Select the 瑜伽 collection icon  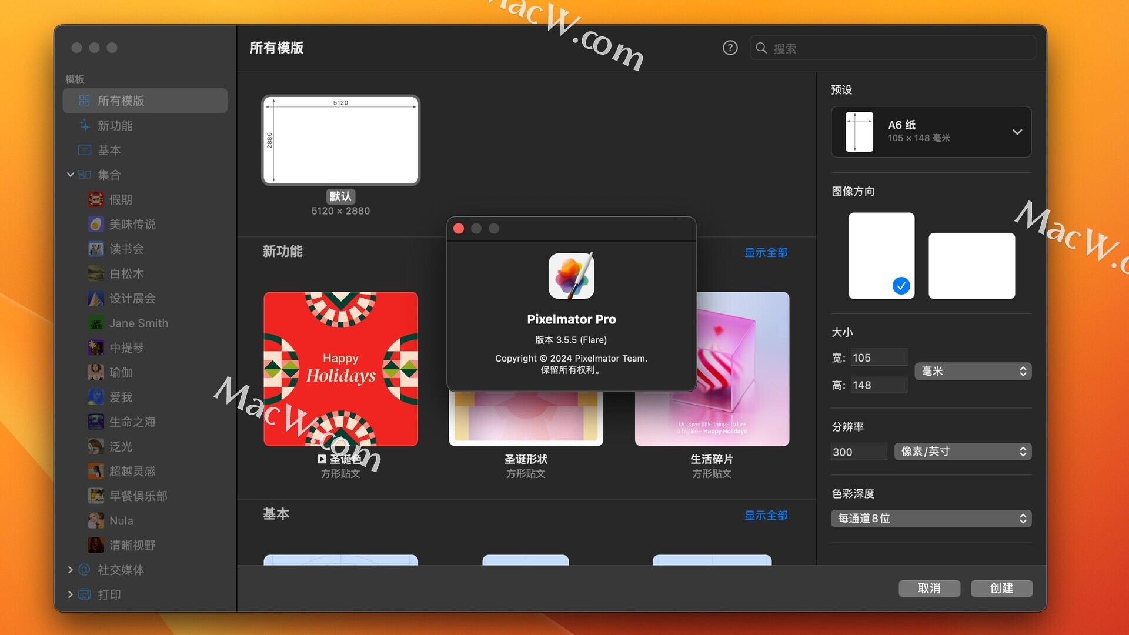(x=96, y=372)
